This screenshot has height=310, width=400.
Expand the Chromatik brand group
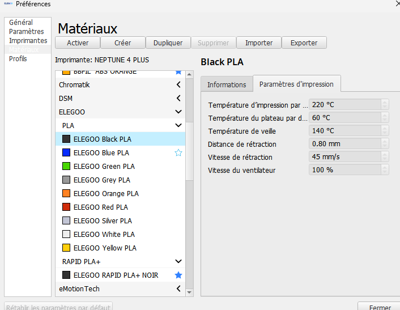[178, 84]
